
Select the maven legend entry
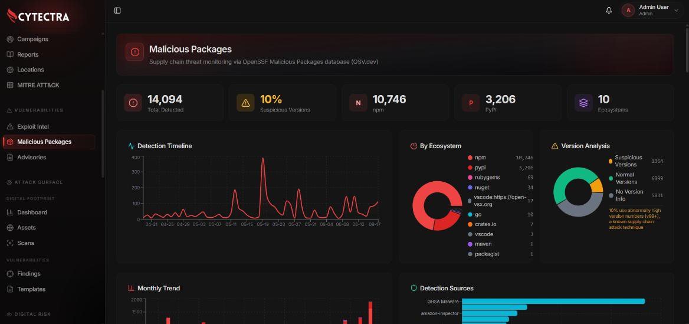pyautogui.click(x=500, y=244)
